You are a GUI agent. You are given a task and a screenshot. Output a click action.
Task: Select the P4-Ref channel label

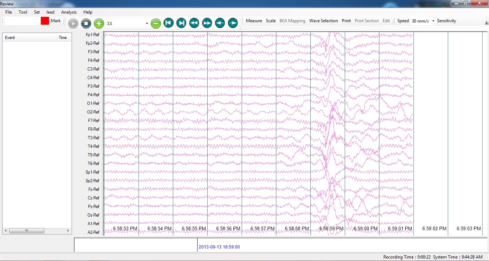click(94, 95)
